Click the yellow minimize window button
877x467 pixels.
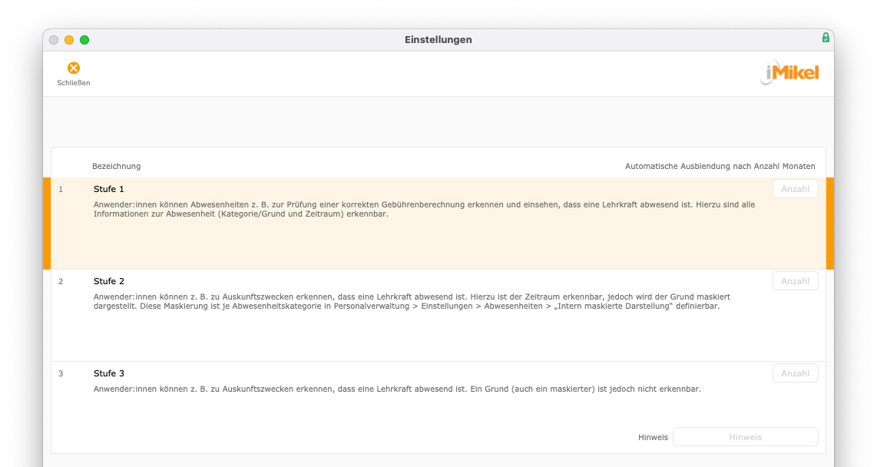tap(69, 40)
